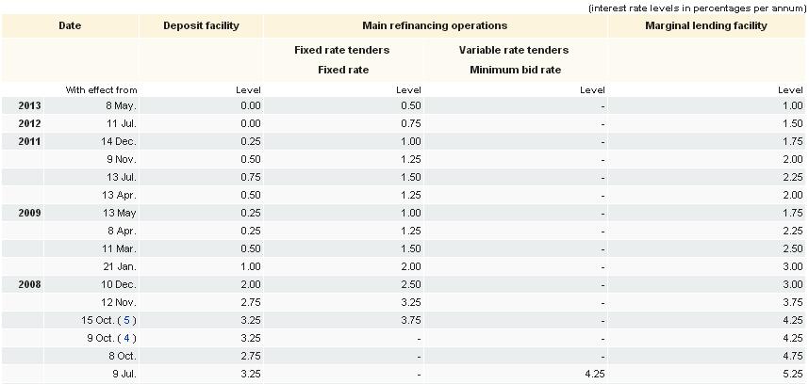Open footnote 4 link beside 9 Oct.
Image resolution: width=809 pixels, height=384 pixels.
pyautogui.click(x=128, y=338)
